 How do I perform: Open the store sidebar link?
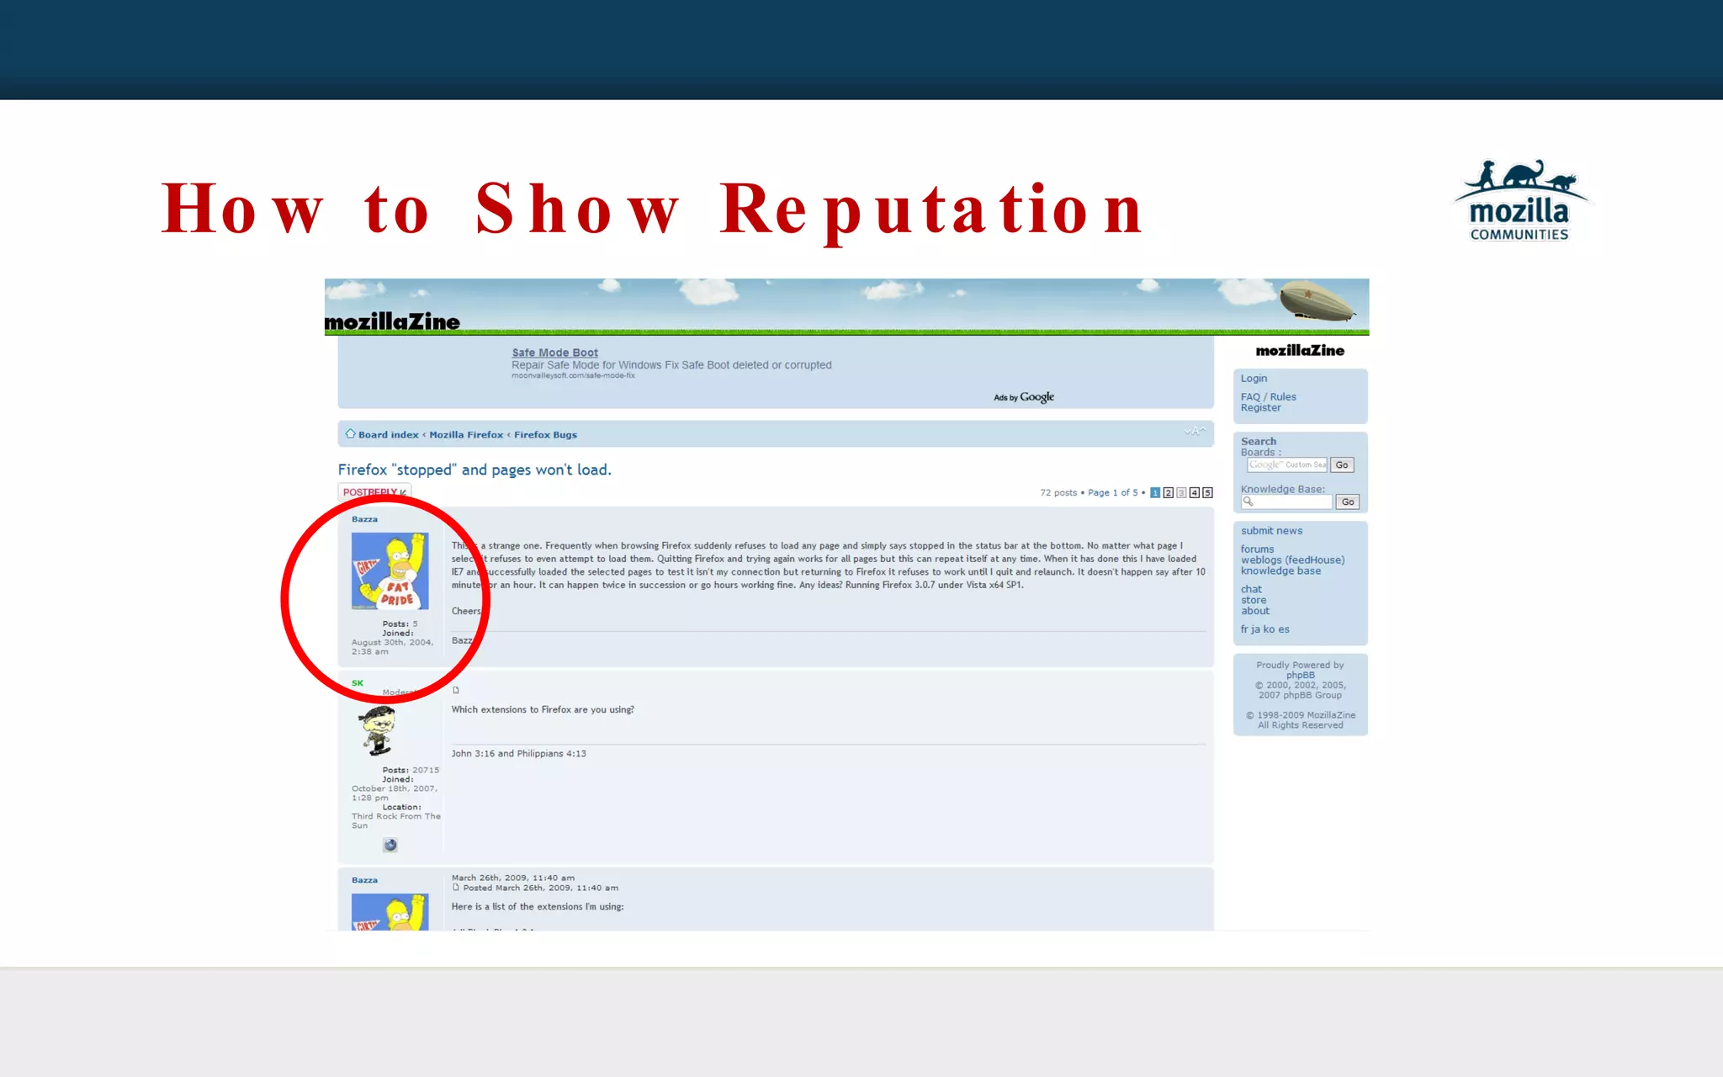(x=1254, y=601)
